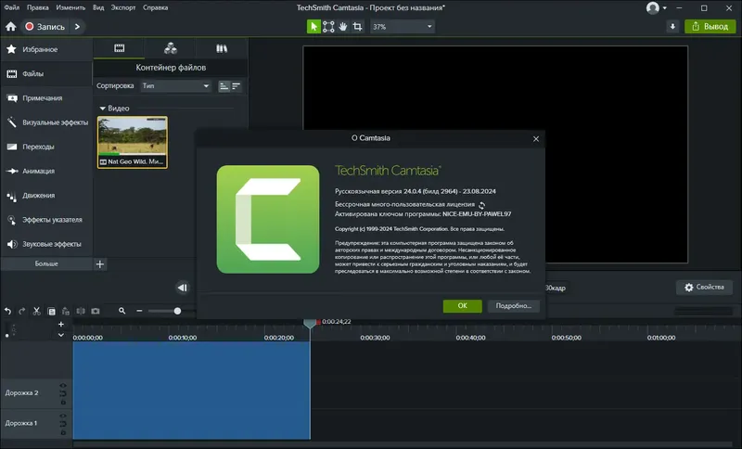This screenshot has height=449, width=742.
Task: Close the О Camtasia dialog
Action: [x=536, y=138]
